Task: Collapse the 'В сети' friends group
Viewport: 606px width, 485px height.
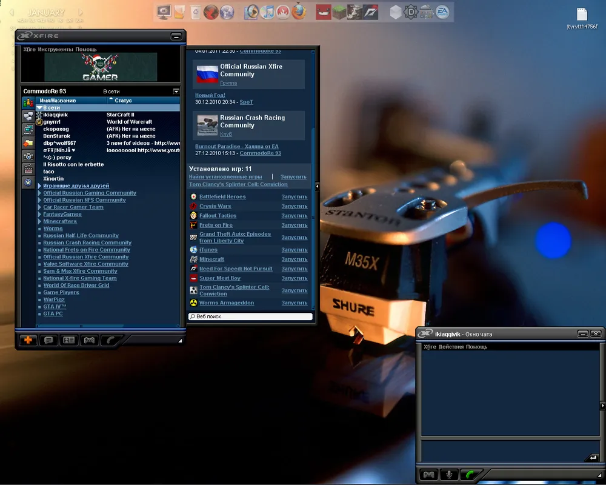Action: coord(40,108)
